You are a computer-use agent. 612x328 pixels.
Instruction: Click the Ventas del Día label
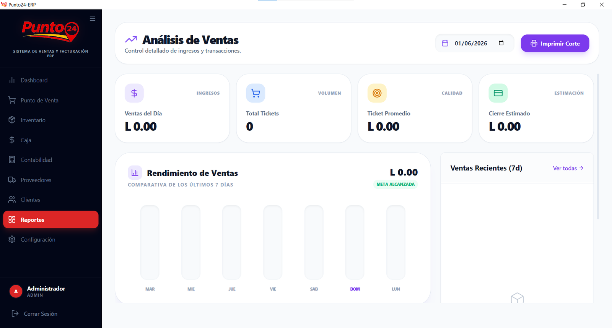coord(143,114)
